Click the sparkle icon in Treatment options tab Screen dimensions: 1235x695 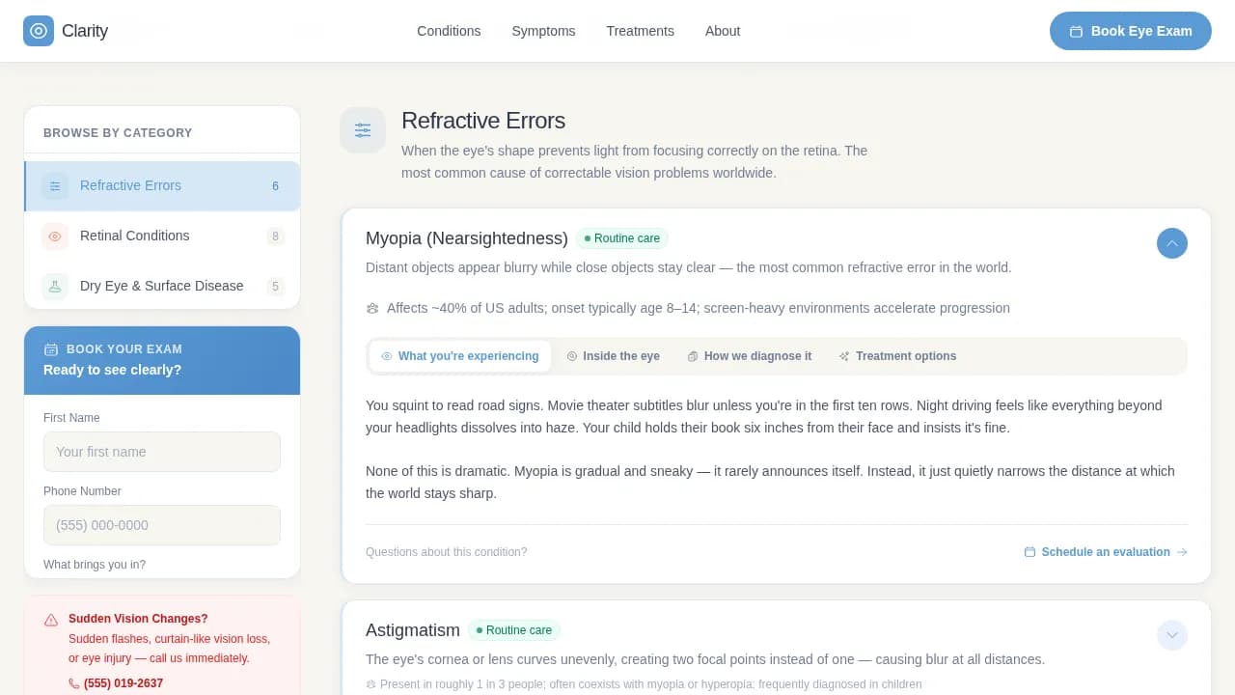(x=844, y=356)
